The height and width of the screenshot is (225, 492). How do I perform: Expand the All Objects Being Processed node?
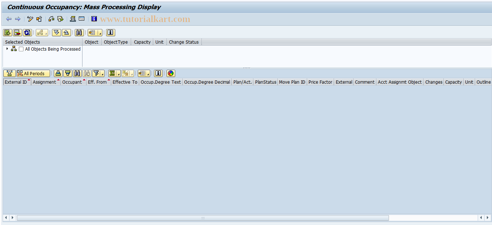click(x=7, y=49)
